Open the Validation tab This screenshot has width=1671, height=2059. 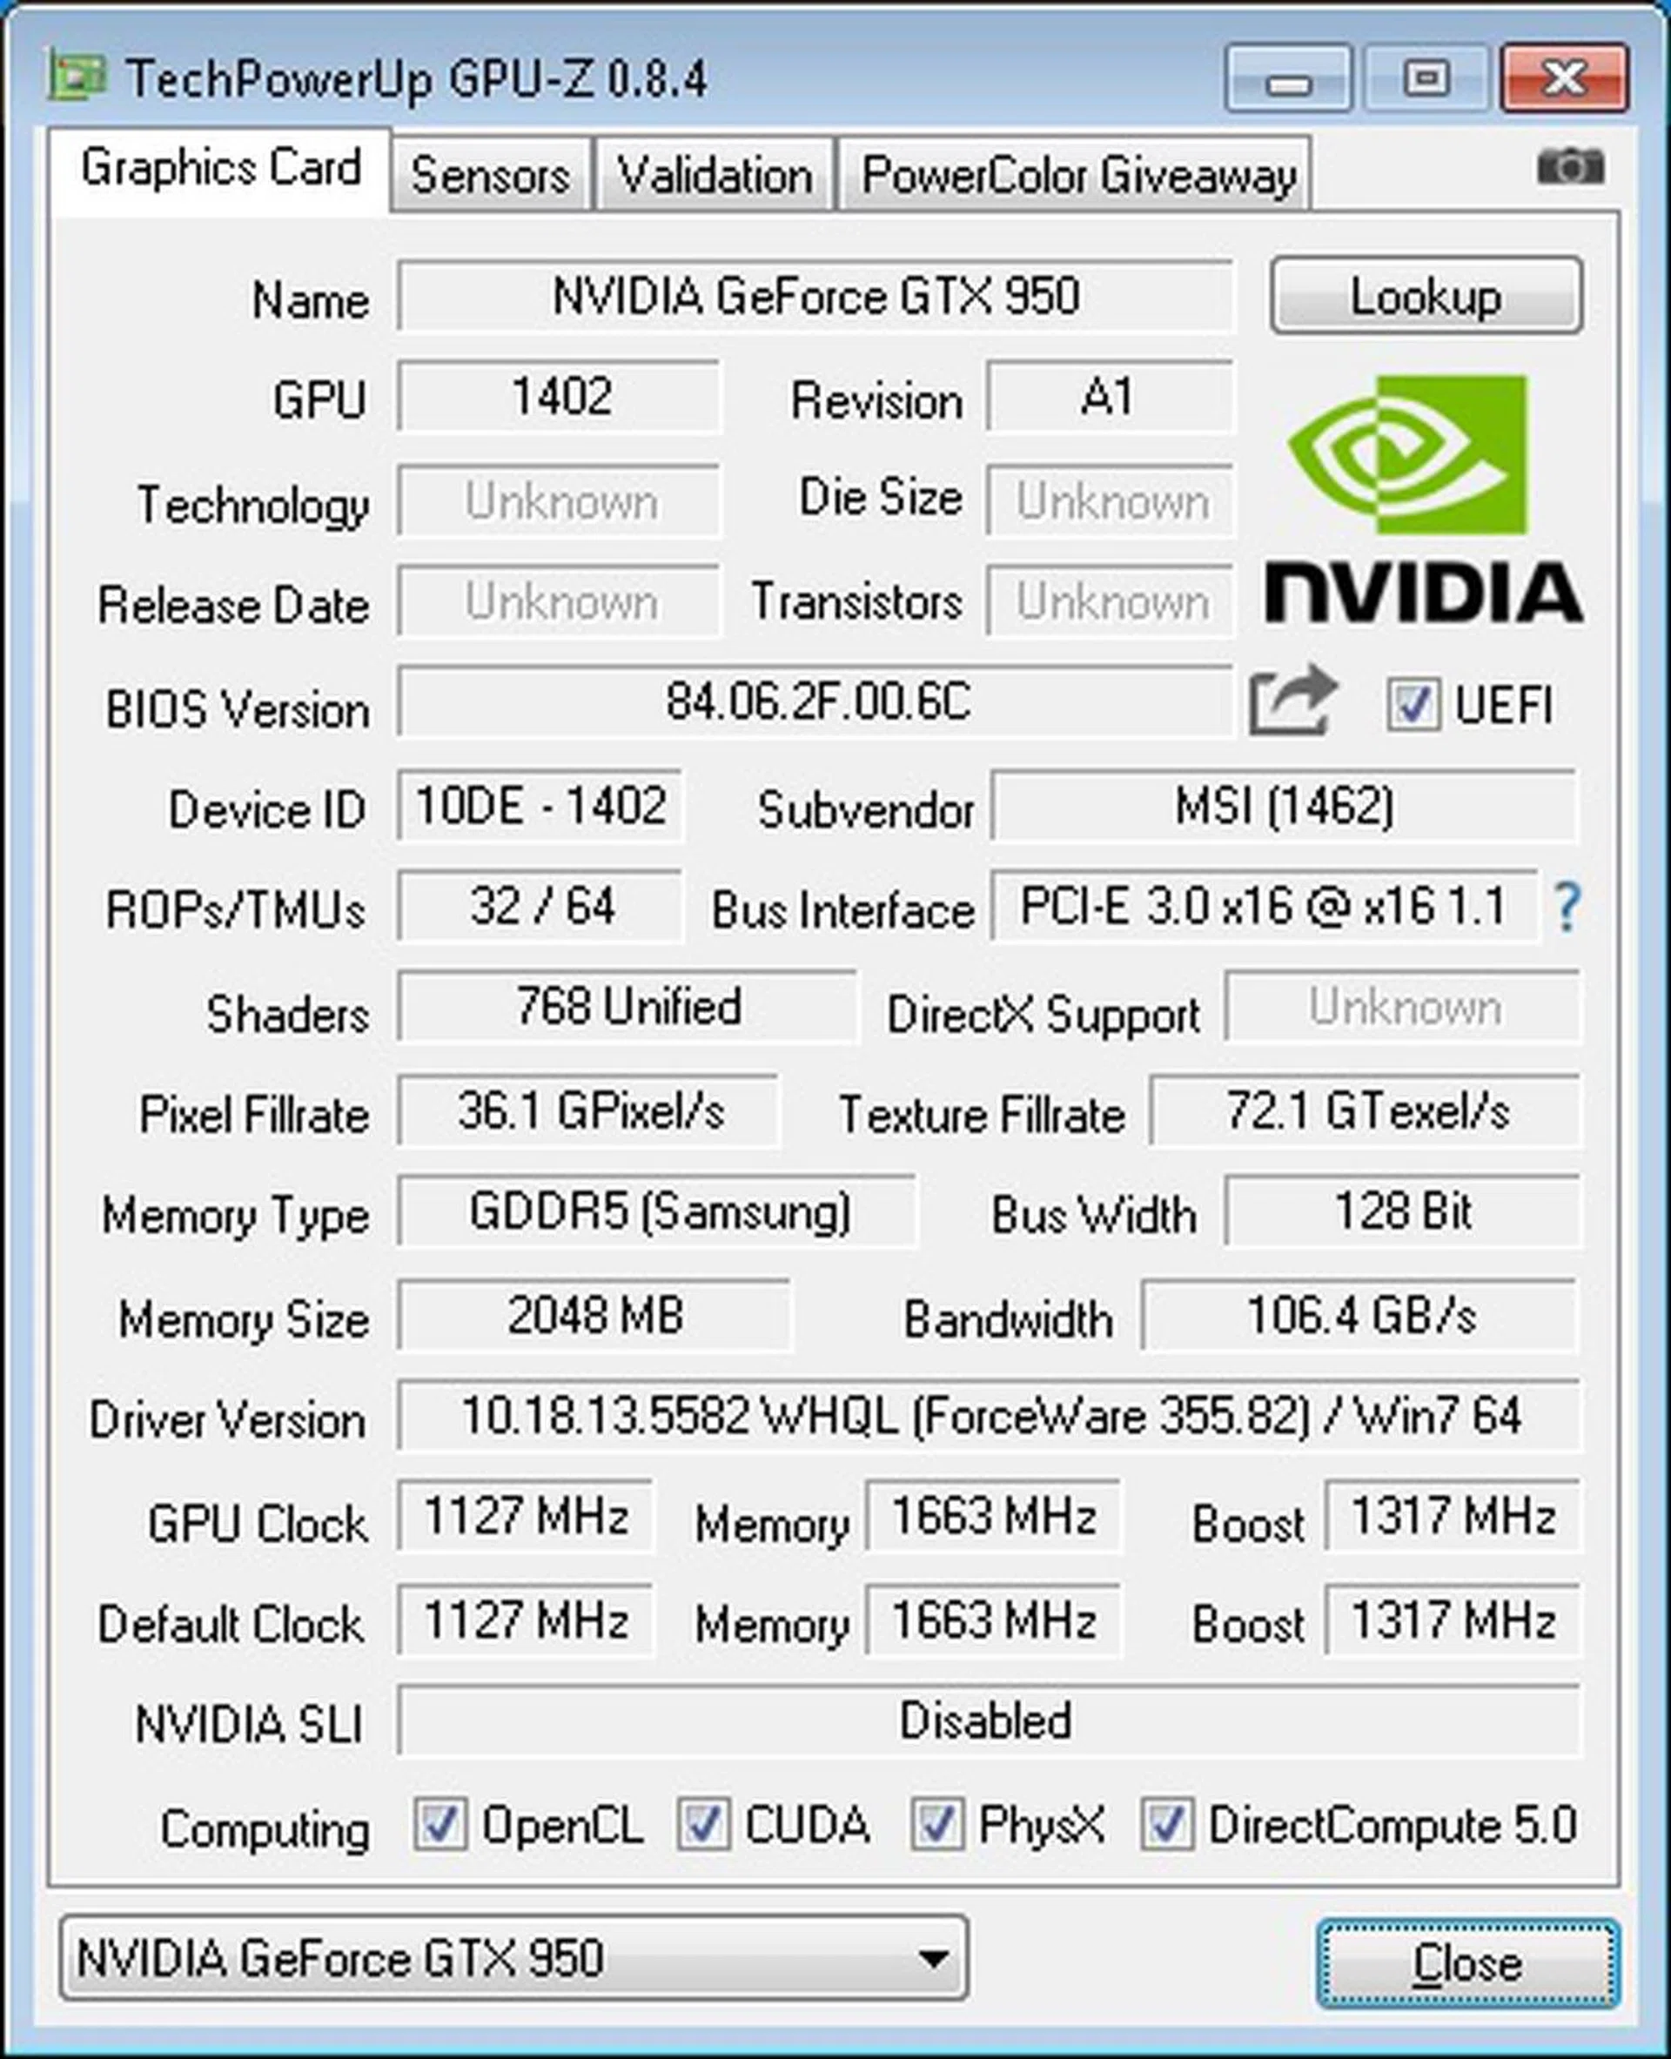tap(715, 174)
